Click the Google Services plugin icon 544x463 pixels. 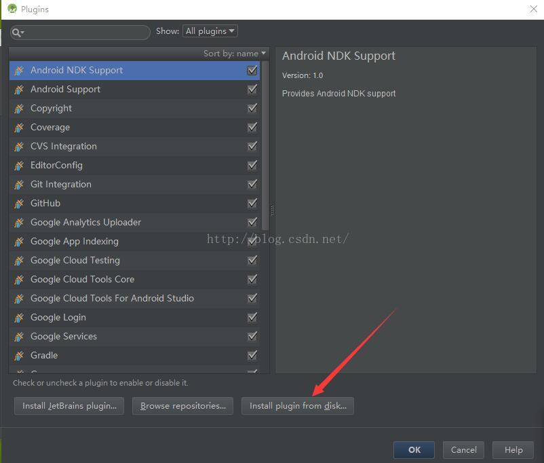19,337
